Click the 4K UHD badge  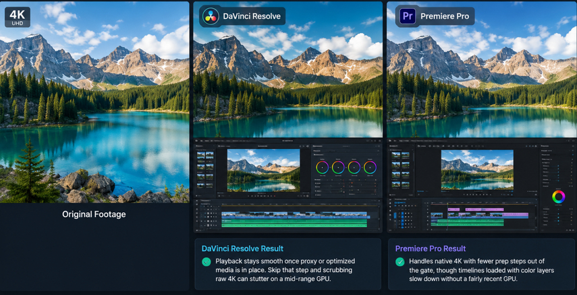pos(18,17)
